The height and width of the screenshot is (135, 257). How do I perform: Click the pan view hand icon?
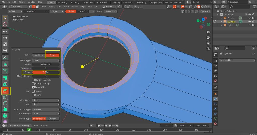coord(208,38)
